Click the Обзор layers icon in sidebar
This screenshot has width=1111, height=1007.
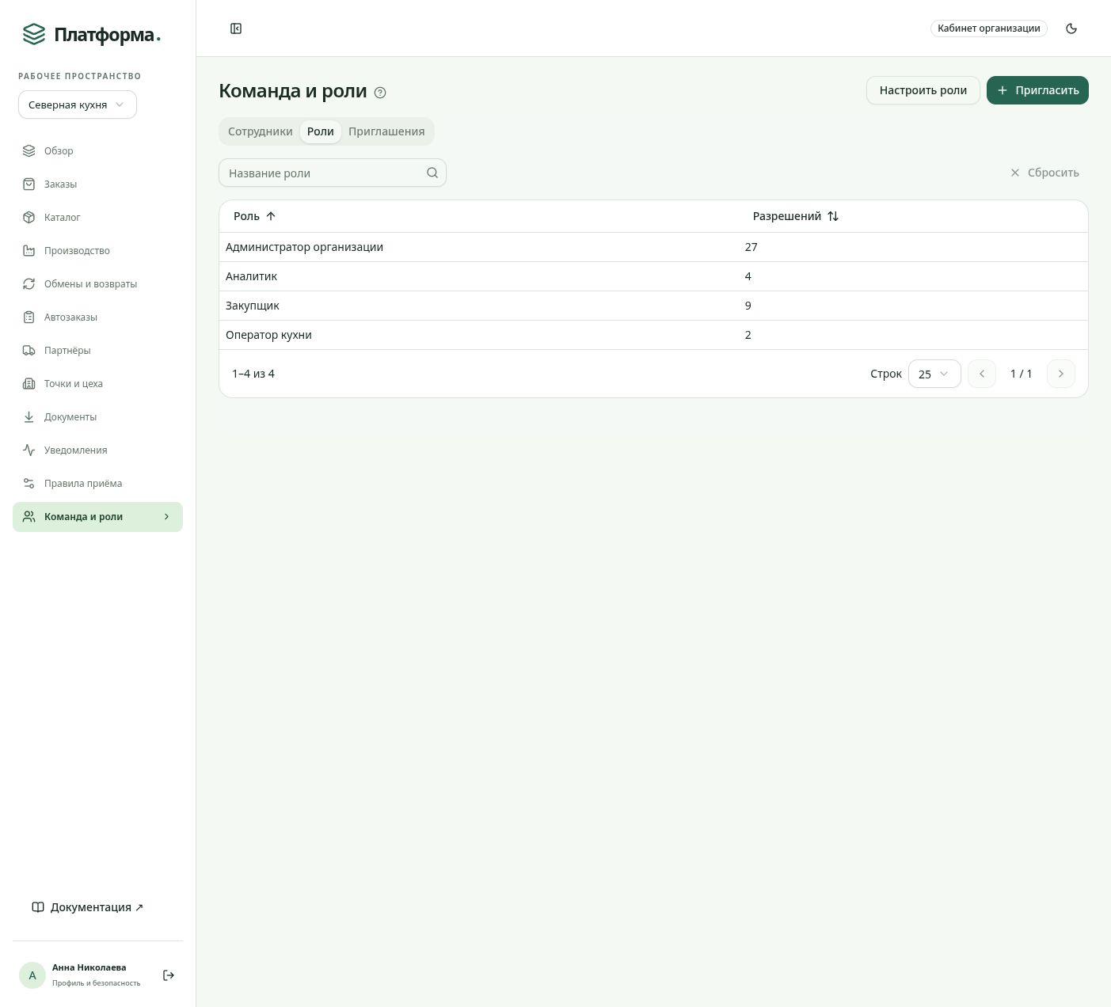(x=29, y=150)
